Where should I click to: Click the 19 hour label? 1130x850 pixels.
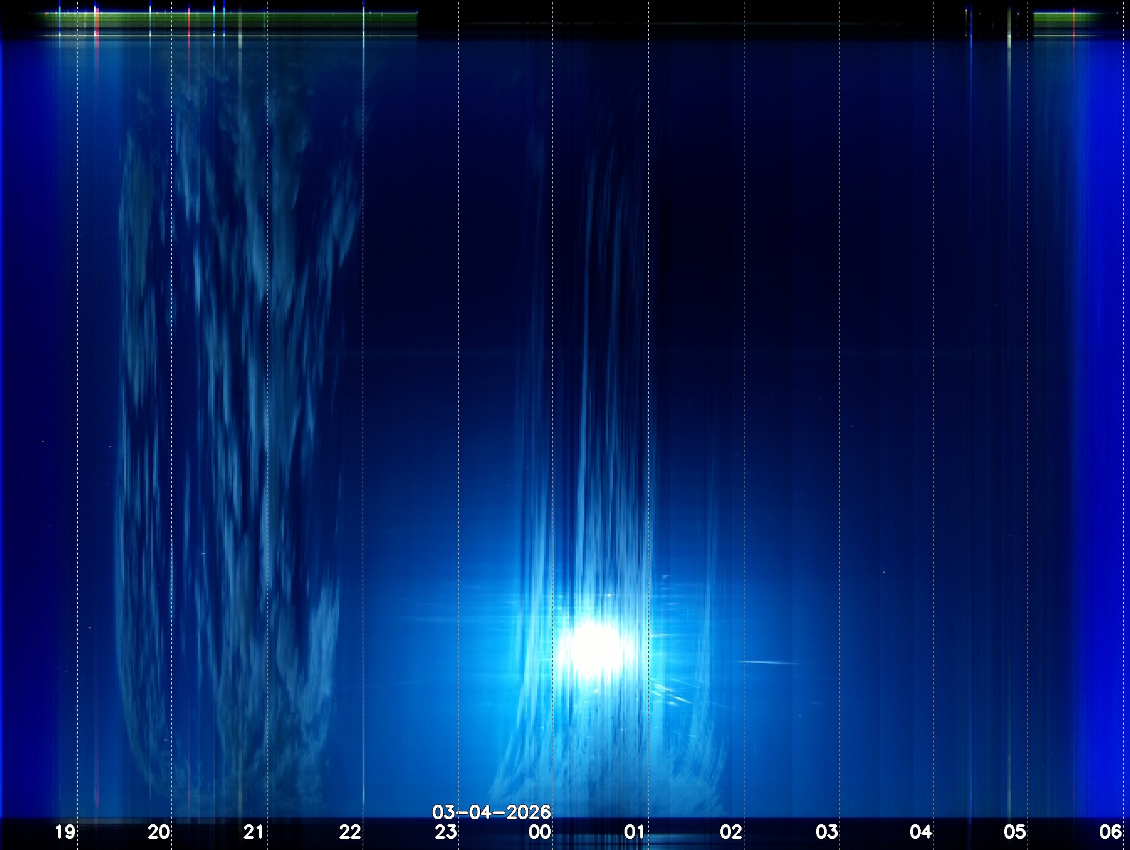click(65, 832)
